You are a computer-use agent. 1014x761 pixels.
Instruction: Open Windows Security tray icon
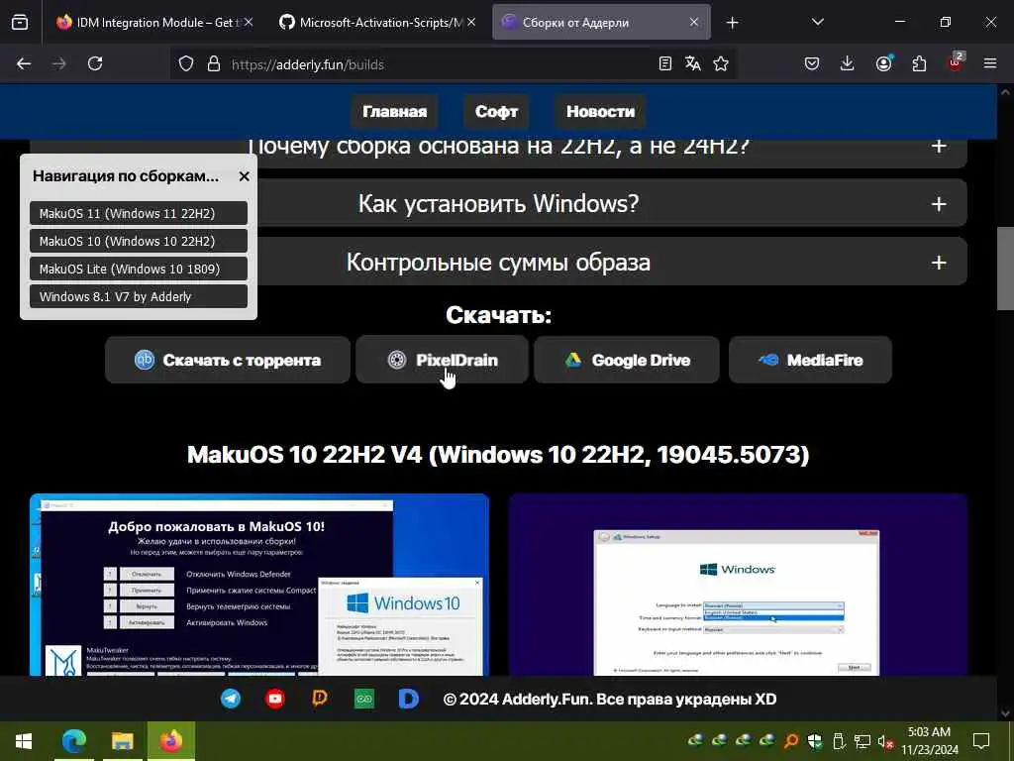click(815, 741)
